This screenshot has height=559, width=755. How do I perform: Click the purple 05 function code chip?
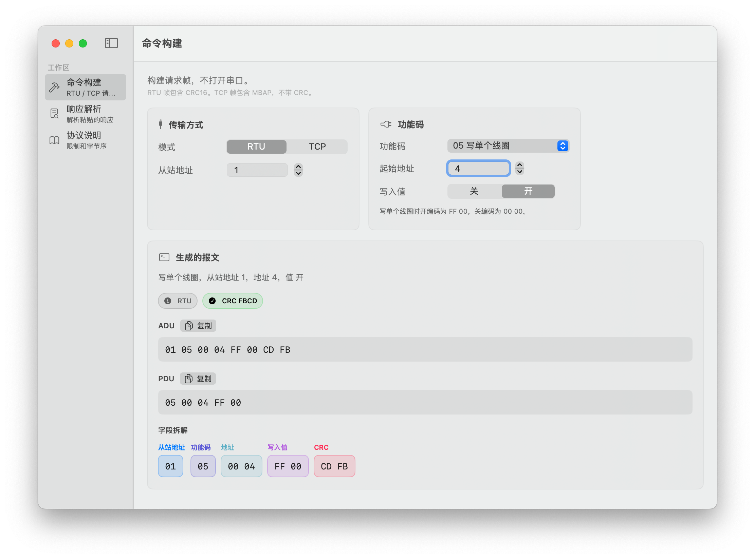(203, 466)
